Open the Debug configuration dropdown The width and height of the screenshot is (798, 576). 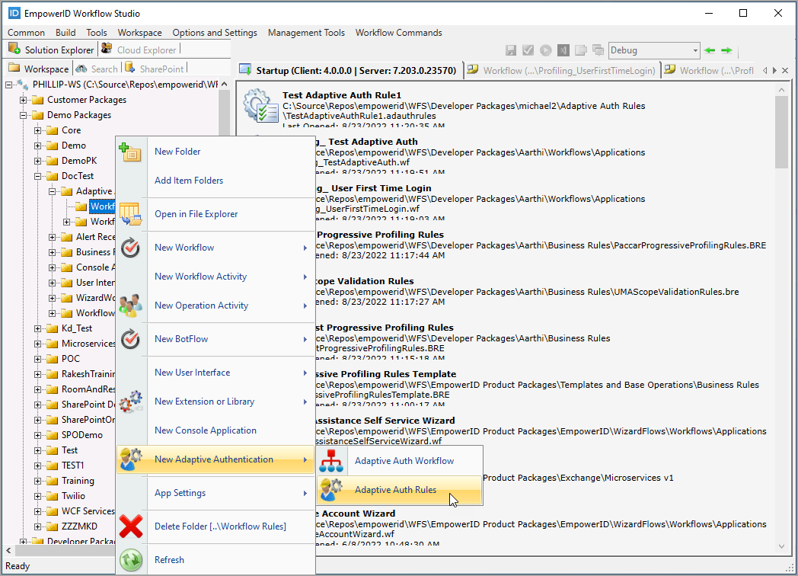(x=694, y=50)
